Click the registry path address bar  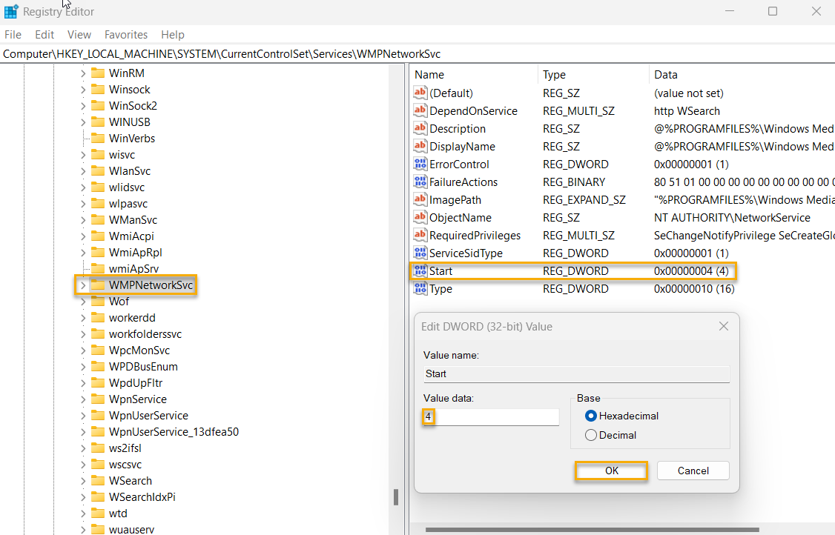point(222,53)
